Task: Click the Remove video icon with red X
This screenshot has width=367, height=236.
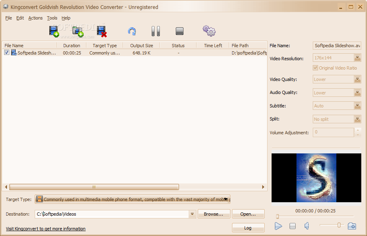Action: pos(102,32)
